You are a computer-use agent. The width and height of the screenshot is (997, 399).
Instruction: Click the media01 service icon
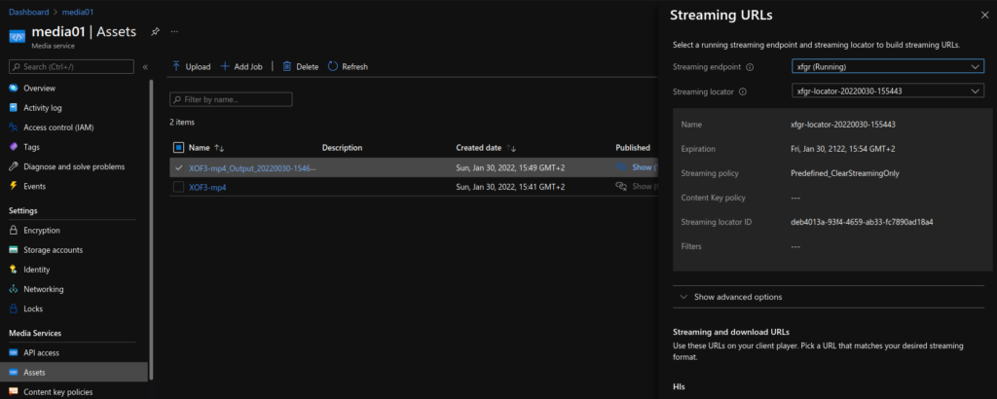17,35
